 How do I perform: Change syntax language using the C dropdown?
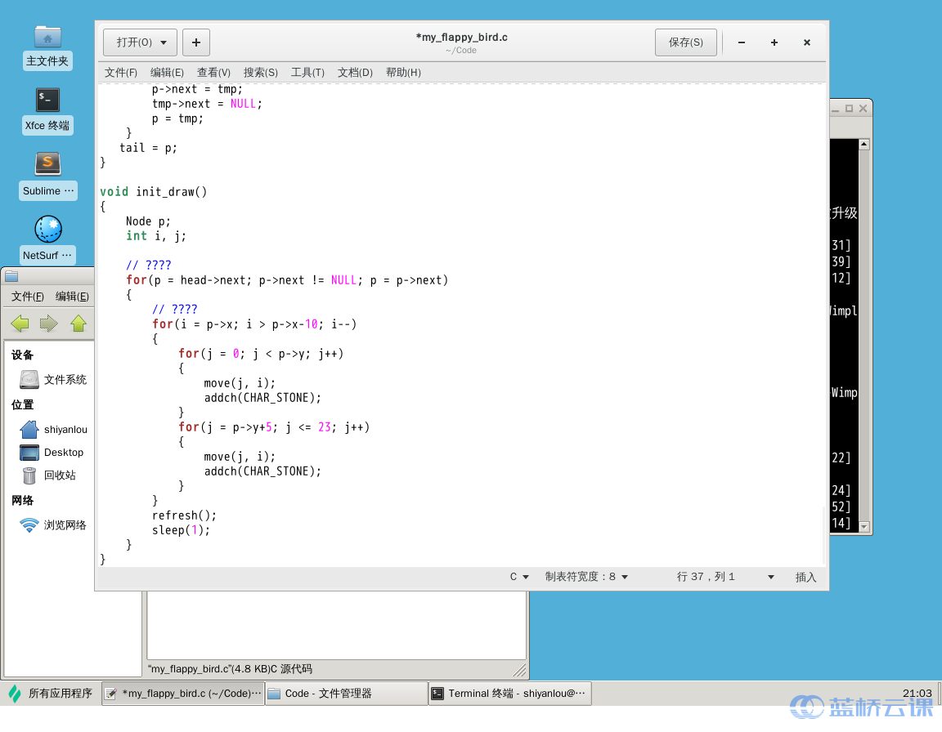click(518, 576)
